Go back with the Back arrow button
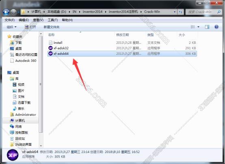Screen dimensions: 225x164 [6, 12]
